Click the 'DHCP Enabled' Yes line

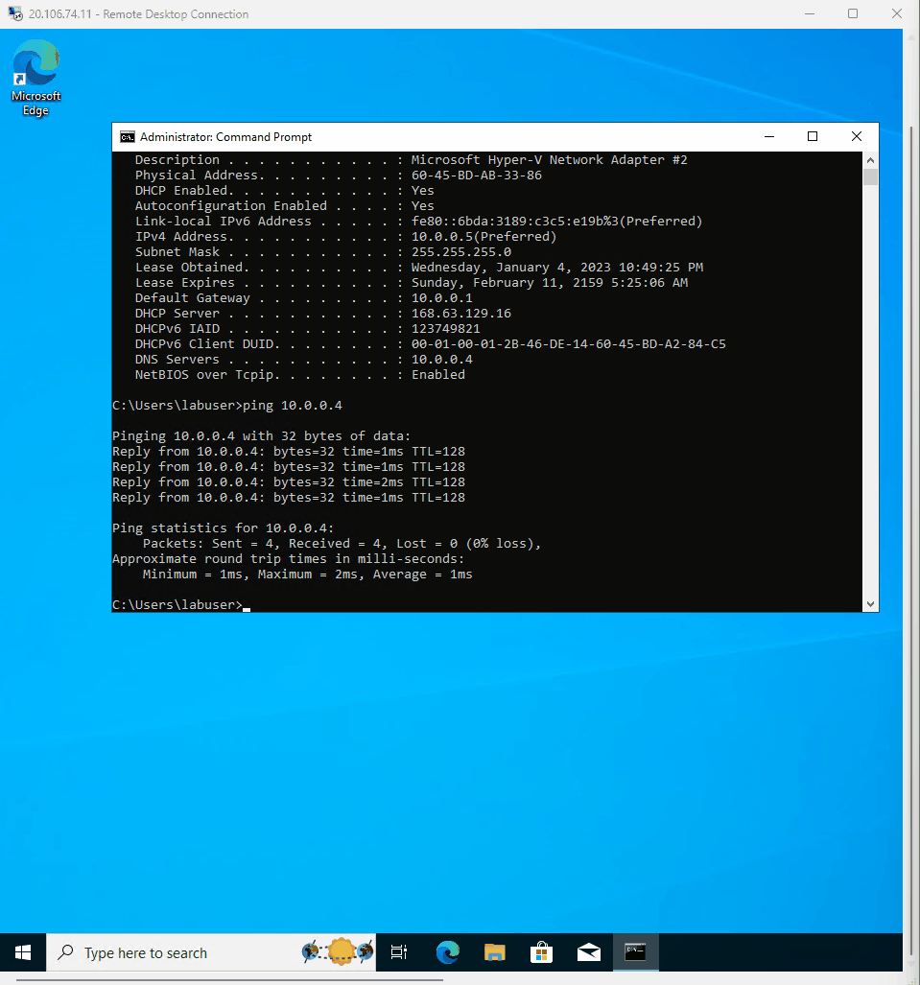point(284,191)
